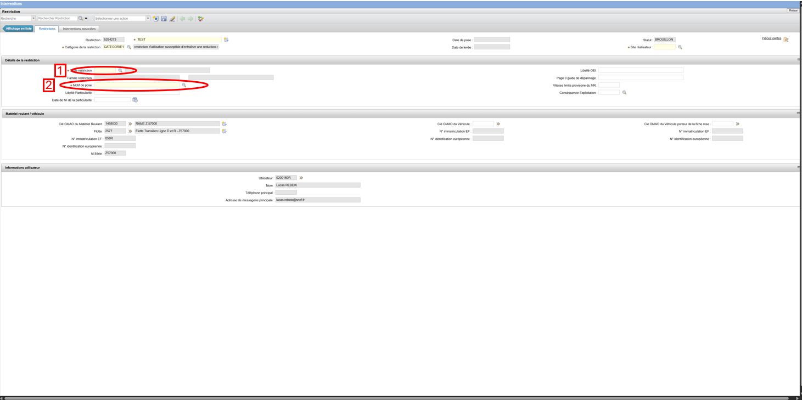This screenshot has height=400, width=802.
Task: Go to the next record with the right arrow
Action: click(190, 19)
